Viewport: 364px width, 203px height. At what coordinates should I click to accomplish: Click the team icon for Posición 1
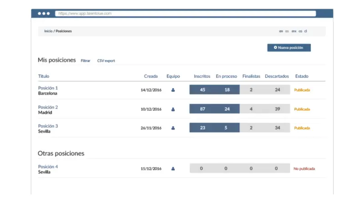click(x=173, y=90)
